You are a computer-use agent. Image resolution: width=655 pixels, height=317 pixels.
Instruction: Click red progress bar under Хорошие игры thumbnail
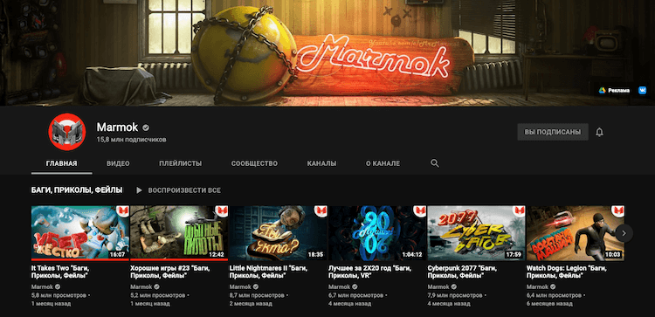(x=179, y=259)
